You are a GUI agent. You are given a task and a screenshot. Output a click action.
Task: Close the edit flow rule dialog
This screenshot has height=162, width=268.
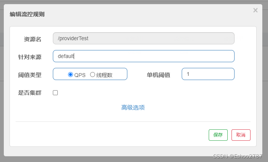pyautogui.click(x=255, y=10)
